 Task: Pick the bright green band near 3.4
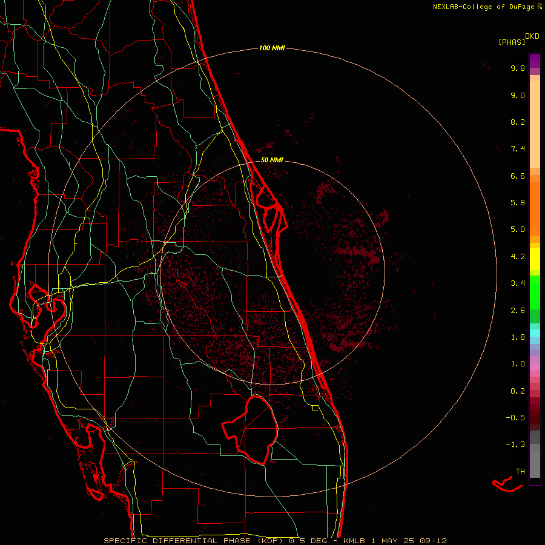point(535,292)
